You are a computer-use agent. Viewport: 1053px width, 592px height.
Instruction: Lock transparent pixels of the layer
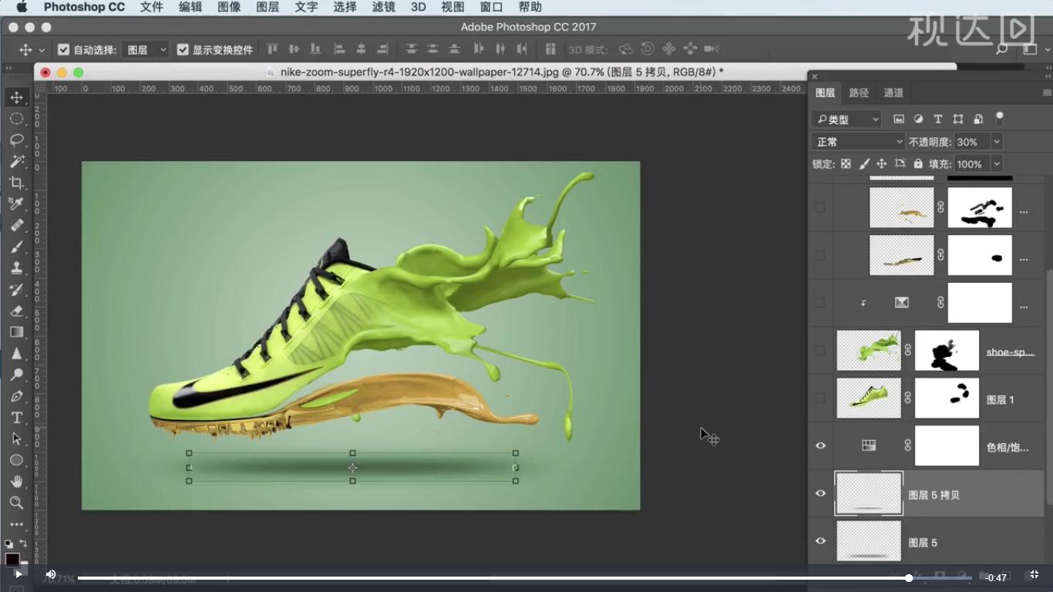point(846,163)
